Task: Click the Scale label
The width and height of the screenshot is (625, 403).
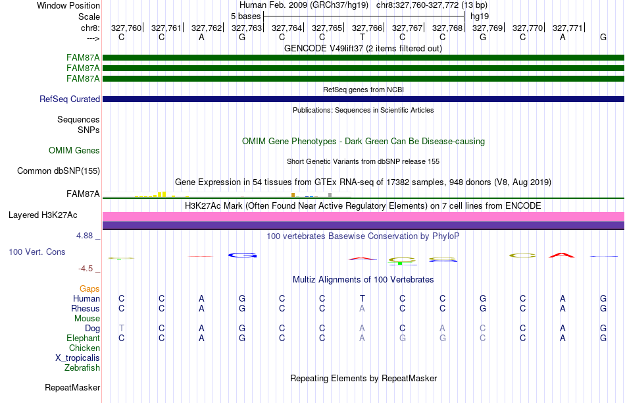Action: pos(89,16)
